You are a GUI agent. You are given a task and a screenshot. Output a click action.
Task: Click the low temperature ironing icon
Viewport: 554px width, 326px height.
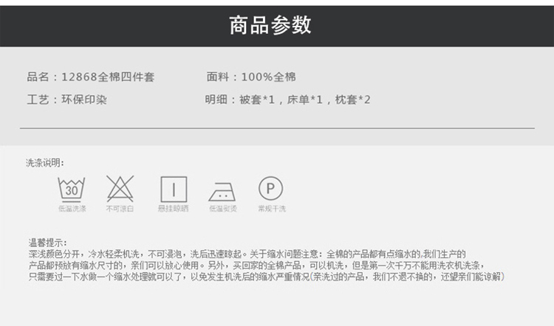point(222,191)
